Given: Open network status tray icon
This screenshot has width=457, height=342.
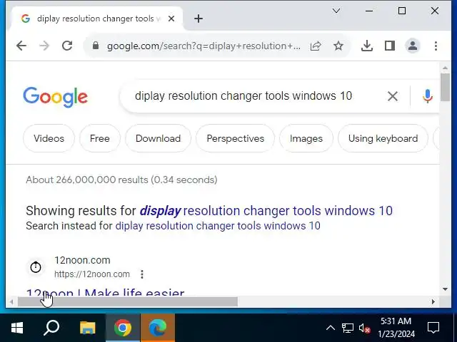Looking at the screenshot, I should pyautogui.click(x=348, y=328).
